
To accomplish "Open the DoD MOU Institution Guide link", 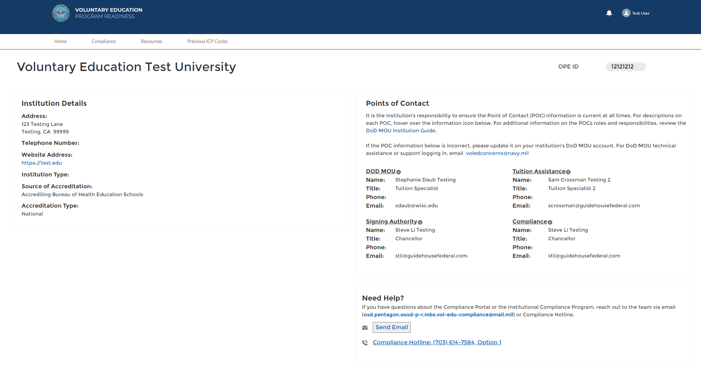I will click(x=400, y=131).
